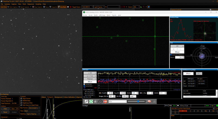Open the Light Frames dropdown
The width and height of the screenshot is (218, 119).
(x=99, y=7)
